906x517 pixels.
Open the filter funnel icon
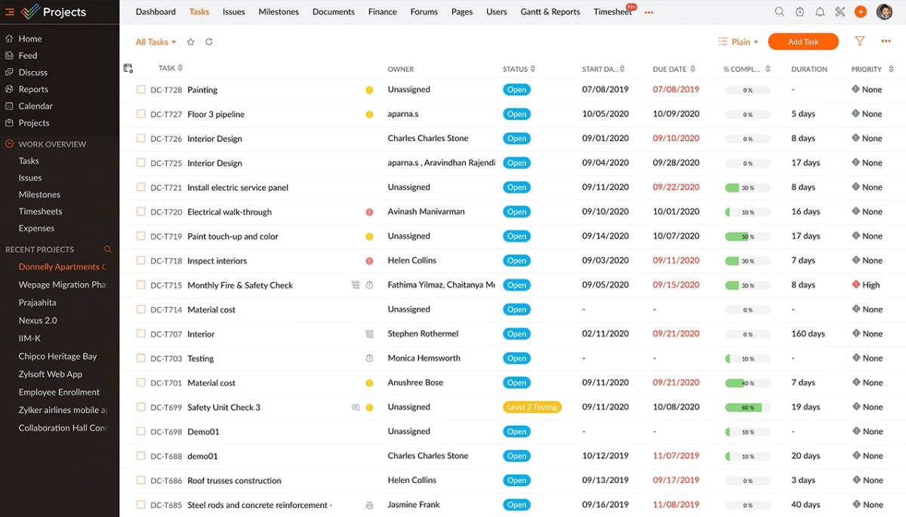(860, 42)
